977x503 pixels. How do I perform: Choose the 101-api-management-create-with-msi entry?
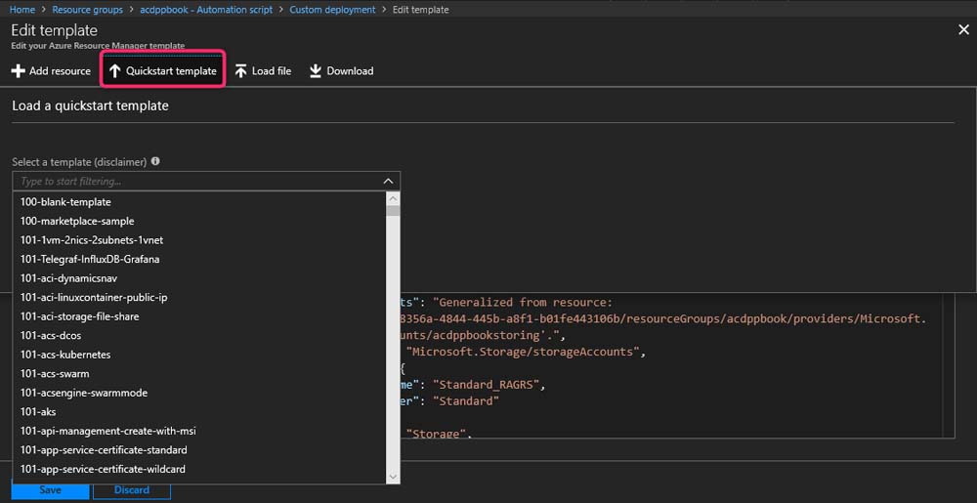click(x=108, y=431)
